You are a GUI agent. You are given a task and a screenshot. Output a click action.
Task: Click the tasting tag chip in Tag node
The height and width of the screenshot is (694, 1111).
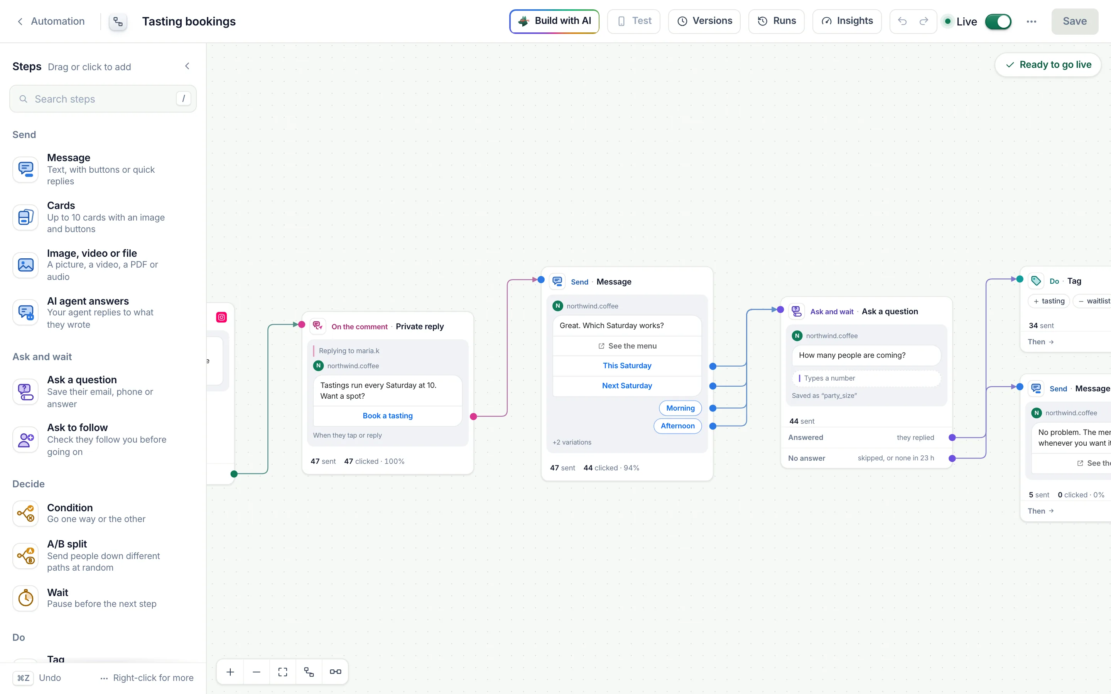(x=1049, y=301)
